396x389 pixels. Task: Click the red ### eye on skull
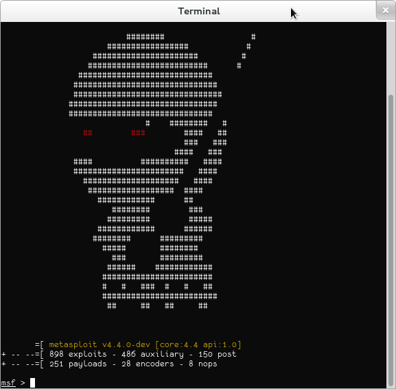point(138,133)
